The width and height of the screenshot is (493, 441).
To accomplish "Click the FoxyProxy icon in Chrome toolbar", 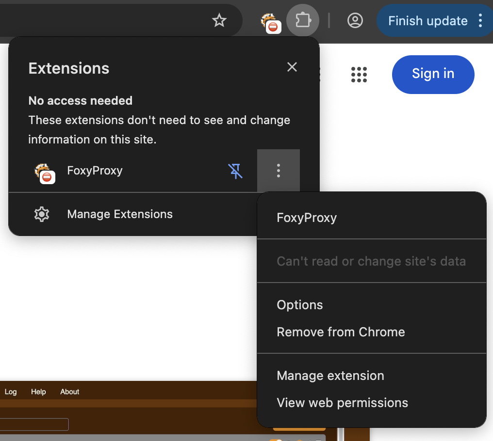I will [269, 21].
